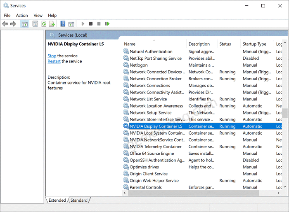The image size is (289, 212).
Task: Sort by the Startup Type column header
Action: click(x=257, y=44)
